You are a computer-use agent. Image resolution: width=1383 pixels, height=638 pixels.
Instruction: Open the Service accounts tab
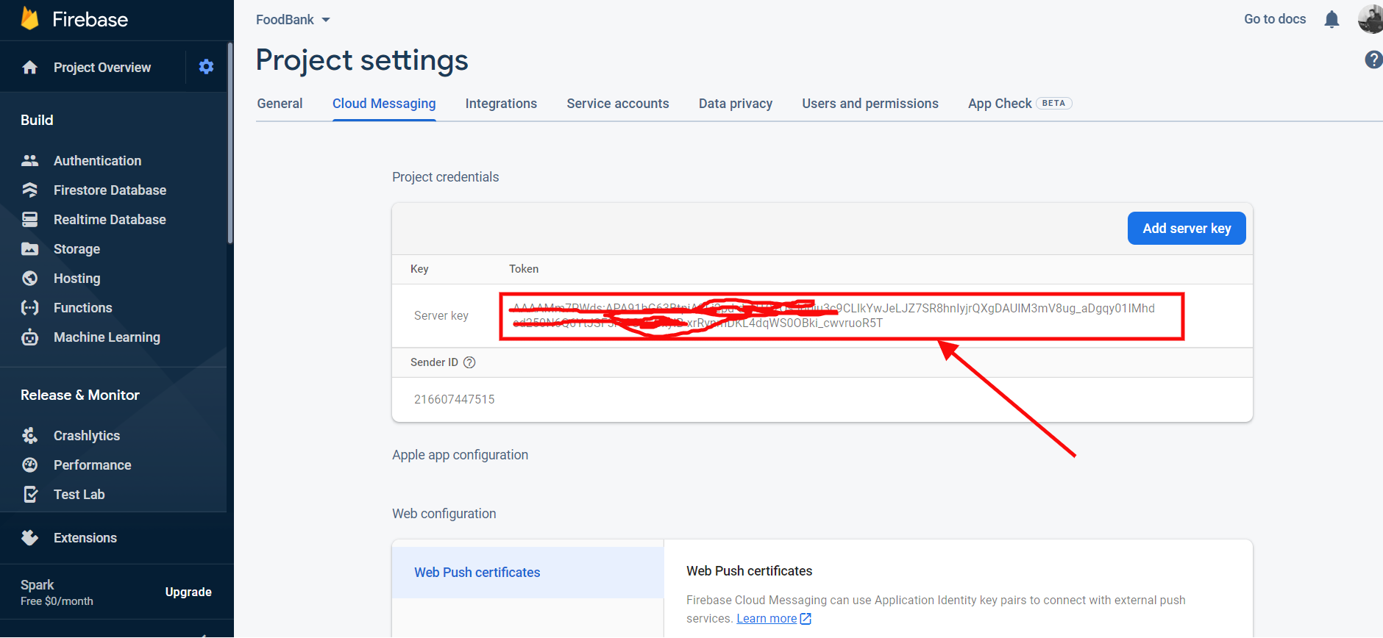tap(618, 104)
